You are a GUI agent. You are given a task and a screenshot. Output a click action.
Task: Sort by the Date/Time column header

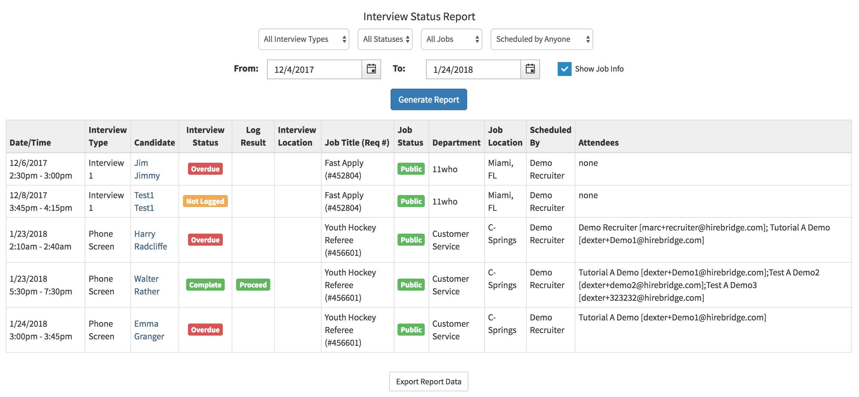30,142
